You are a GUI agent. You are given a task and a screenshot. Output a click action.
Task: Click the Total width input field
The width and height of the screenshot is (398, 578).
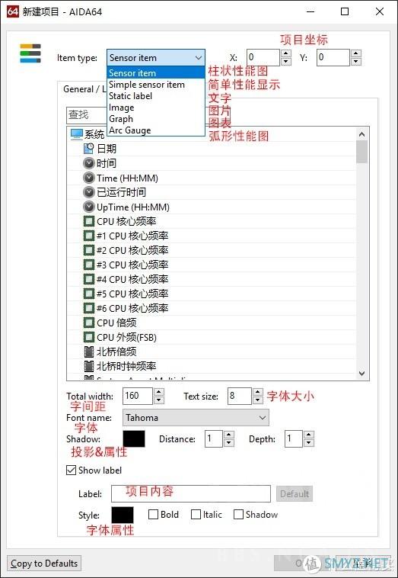138,396
